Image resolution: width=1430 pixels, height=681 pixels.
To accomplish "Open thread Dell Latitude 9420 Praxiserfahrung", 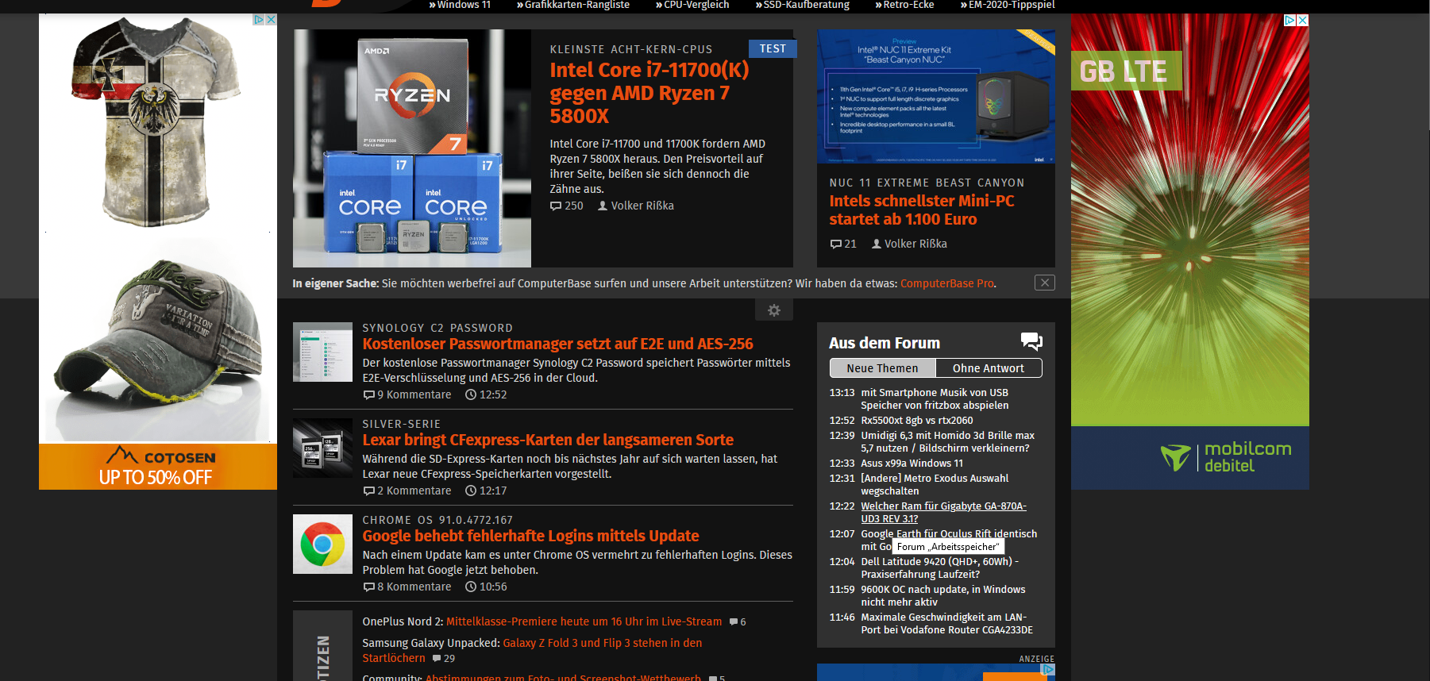I will [x=939, y=567].
